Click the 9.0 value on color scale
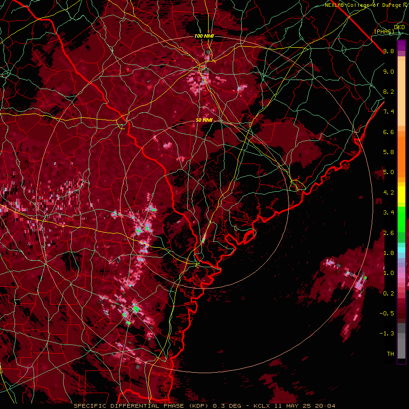The height and width of the screenshot is (409, 409). 389,71
